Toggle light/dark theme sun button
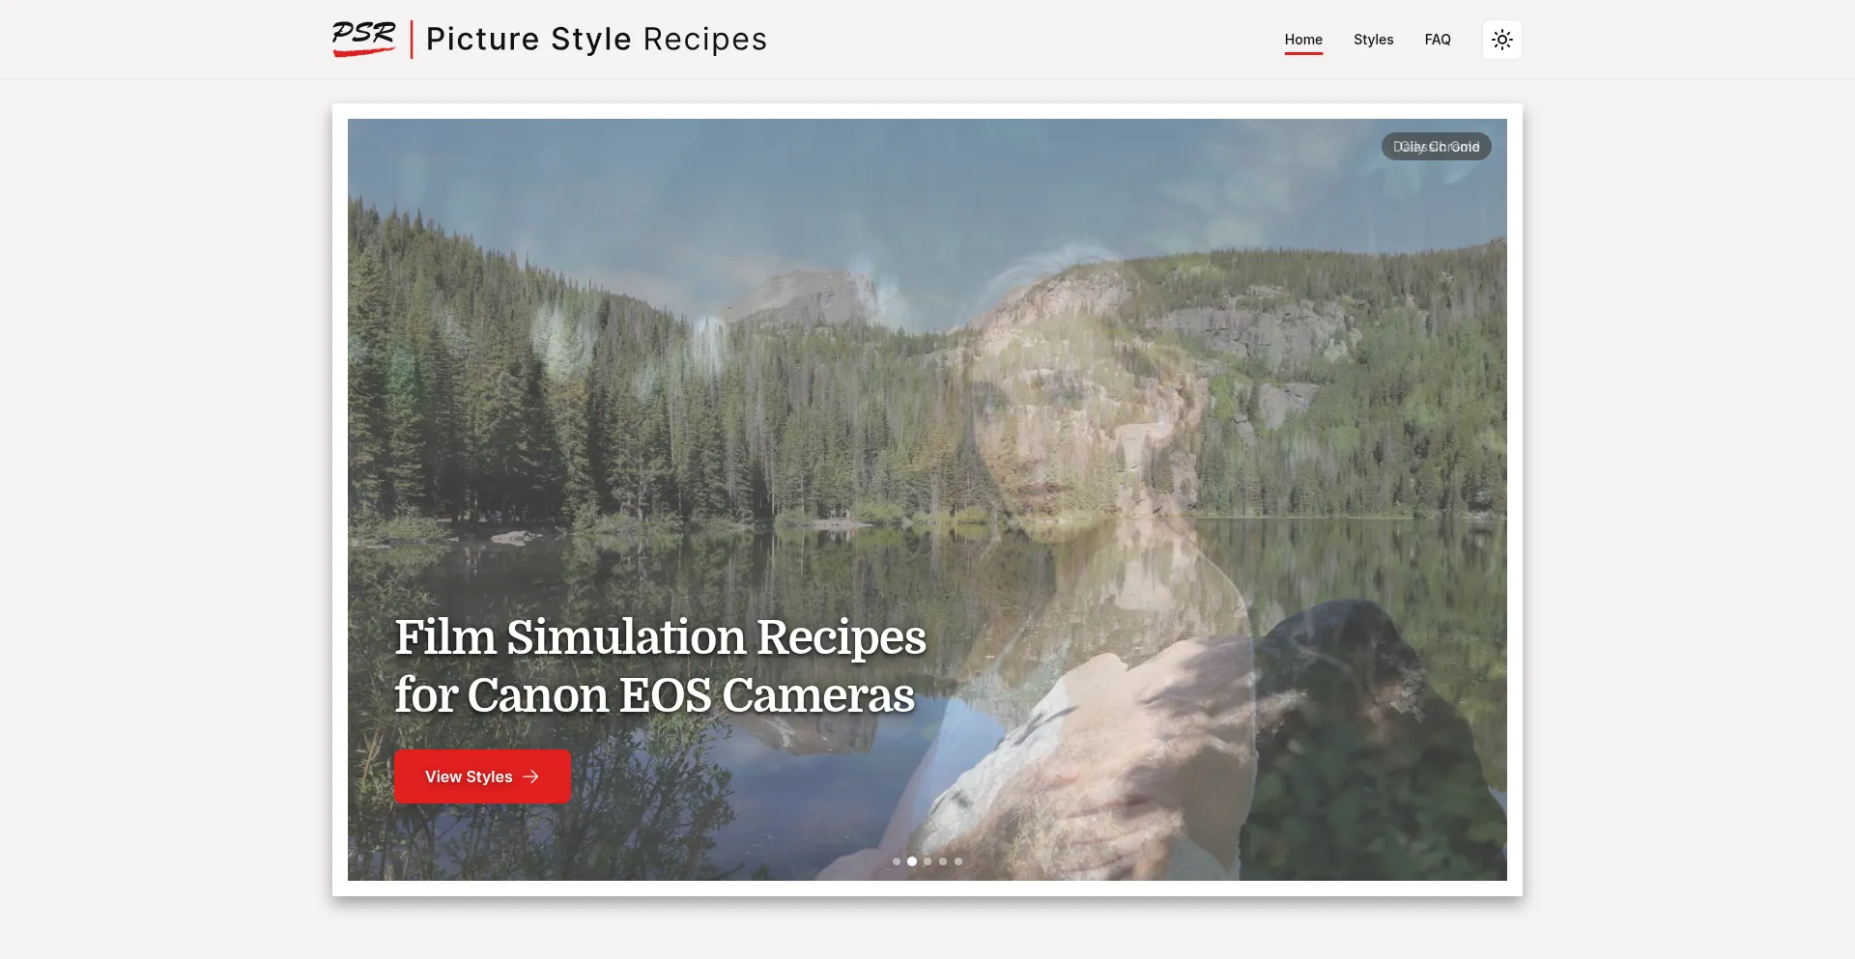The height and width of the screenshot is (959, 1855). coord(1502,40)
